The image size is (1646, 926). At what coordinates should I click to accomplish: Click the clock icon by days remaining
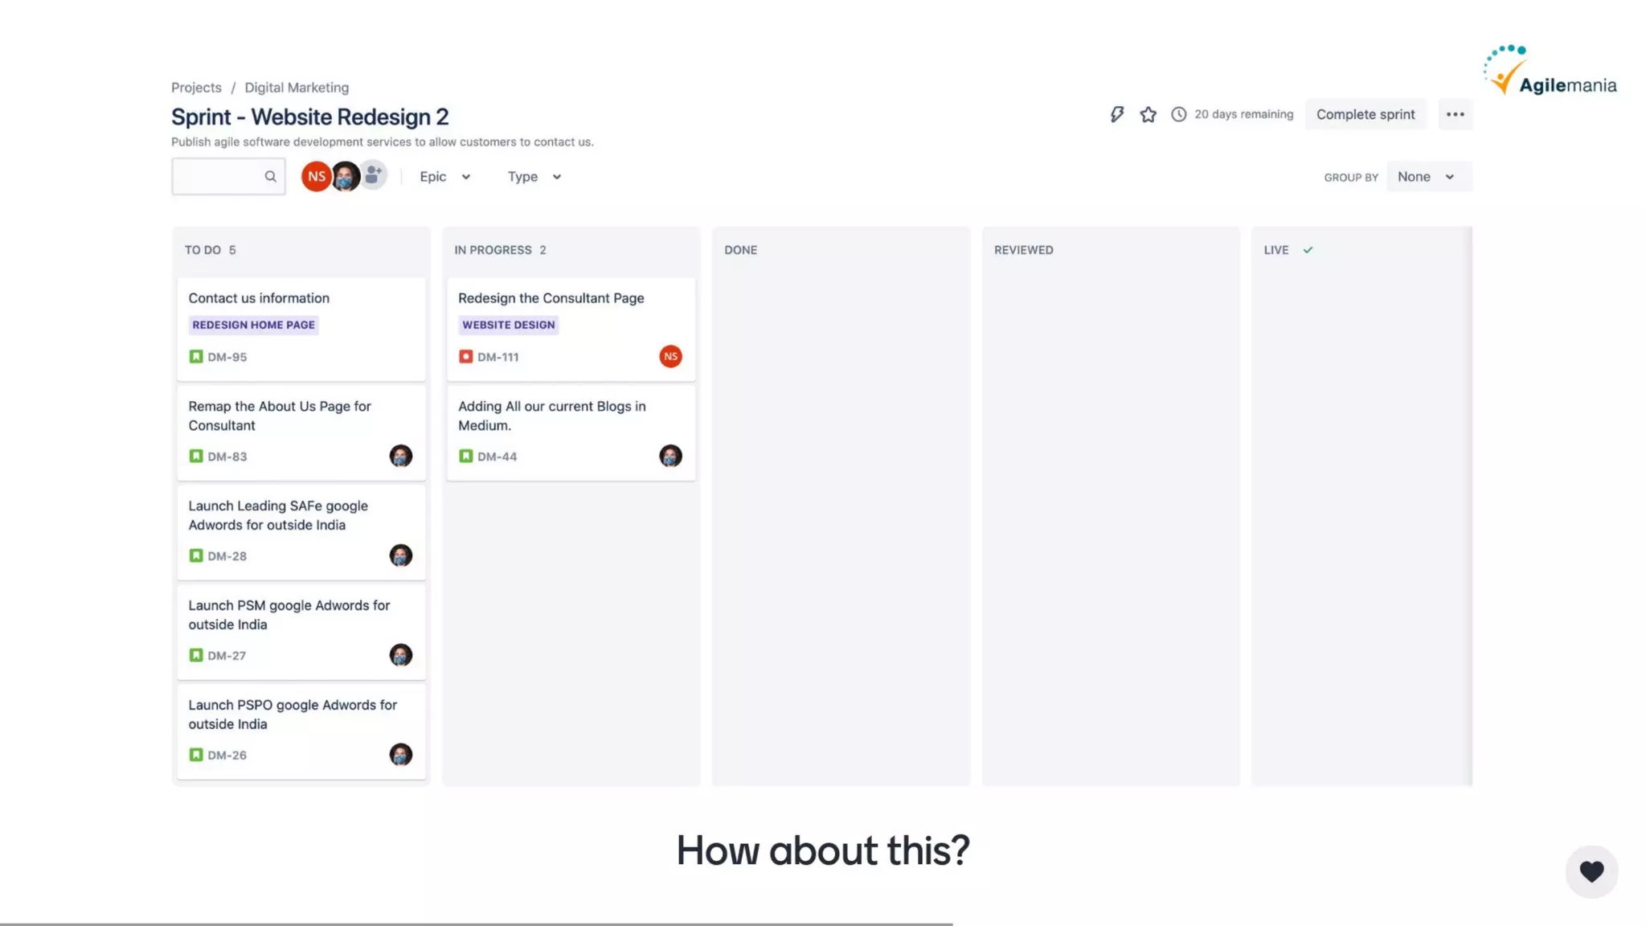click(x=1178, y=114)
